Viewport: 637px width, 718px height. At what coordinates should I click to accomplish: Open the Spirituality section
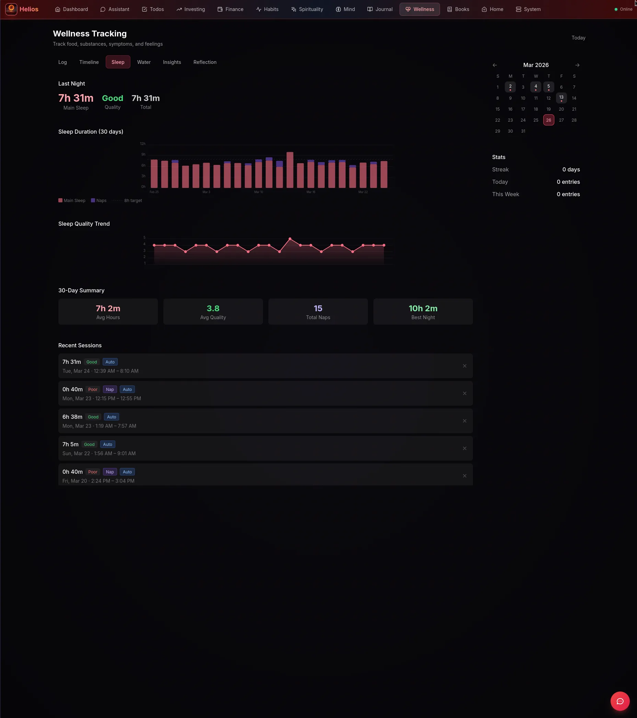point(307,9)
